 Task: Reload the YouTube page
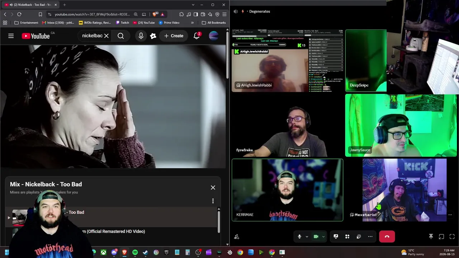19,14
